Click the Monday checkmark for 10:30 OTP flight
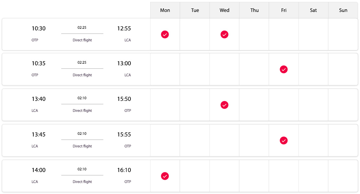 (x=165, y=34)
